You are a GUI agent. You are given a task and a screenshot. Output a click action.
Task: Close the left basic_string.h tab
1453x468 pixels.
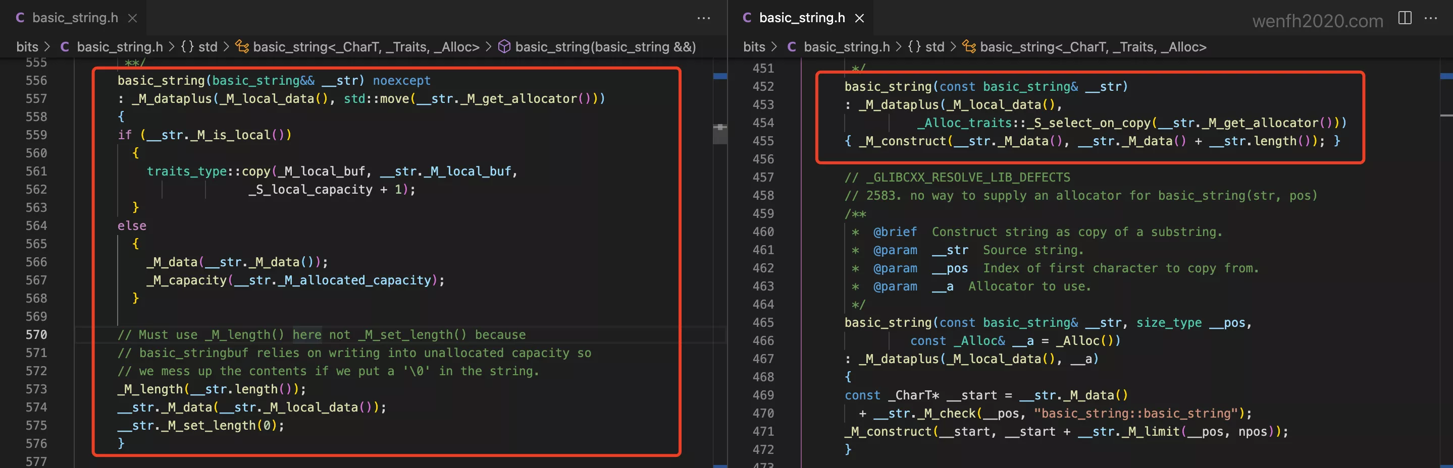[133, 18]
